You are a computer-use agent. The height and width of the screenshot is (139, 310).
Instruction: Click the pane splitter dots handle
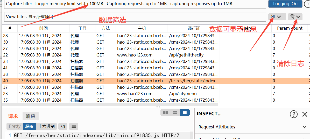[x=158, y=107]
